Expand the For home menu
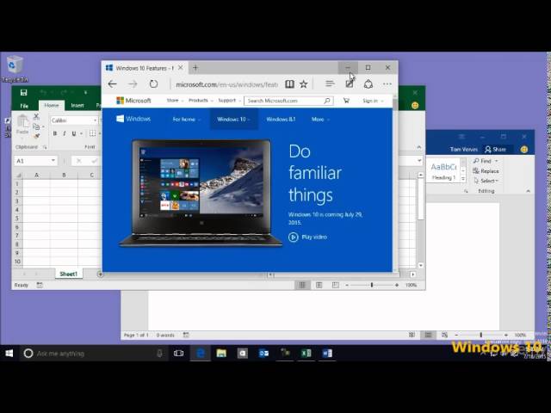551x413 pixels. (x=186, y=120)
